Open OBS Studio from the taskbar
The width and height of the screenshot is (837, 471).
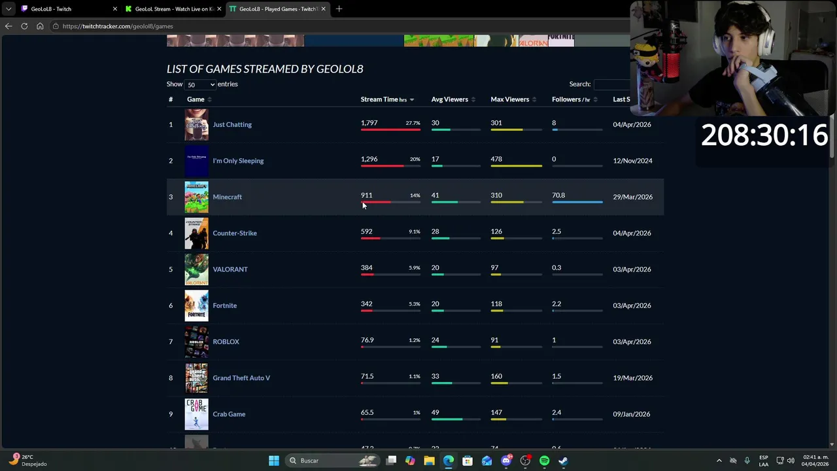click(525, 461)
